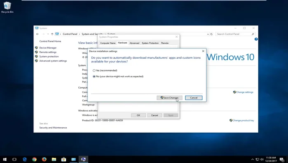288x163 pixels.
Task: Click the Change product key link
Action: point(243,120)
